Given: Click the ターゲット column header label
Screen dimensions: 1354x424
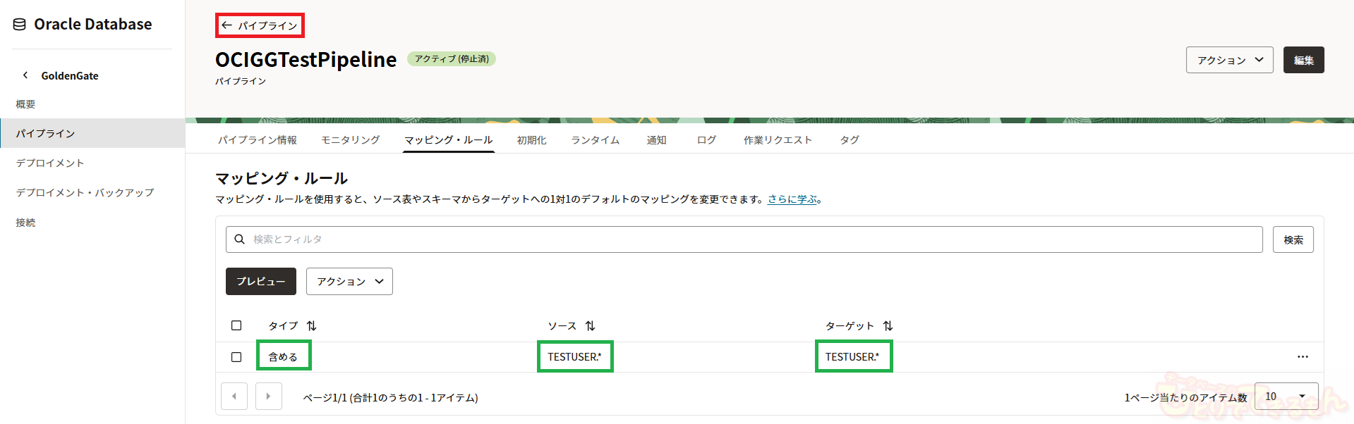Looking at the screenshot, I should pos(850,325).
